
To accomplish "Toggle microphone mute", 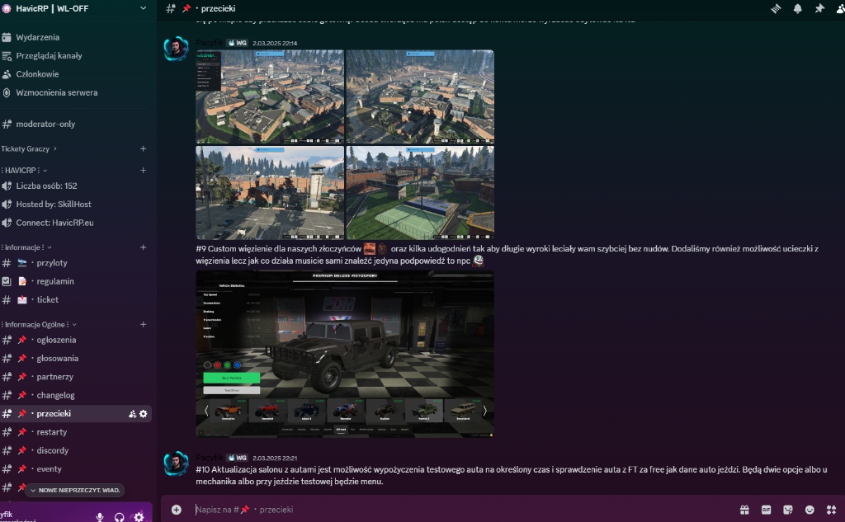I will [100, 517].
